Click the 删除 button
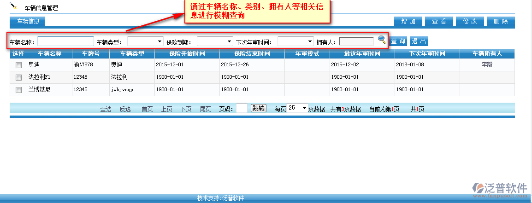532x203 pixels. coord(501,21)
